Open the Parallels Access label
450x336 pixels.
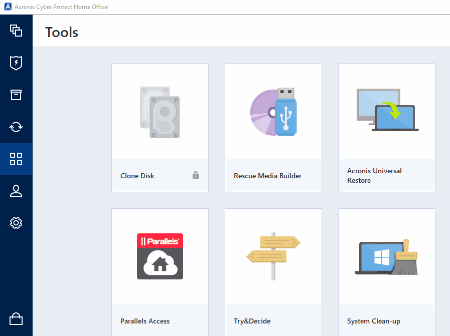click(145, 321)
